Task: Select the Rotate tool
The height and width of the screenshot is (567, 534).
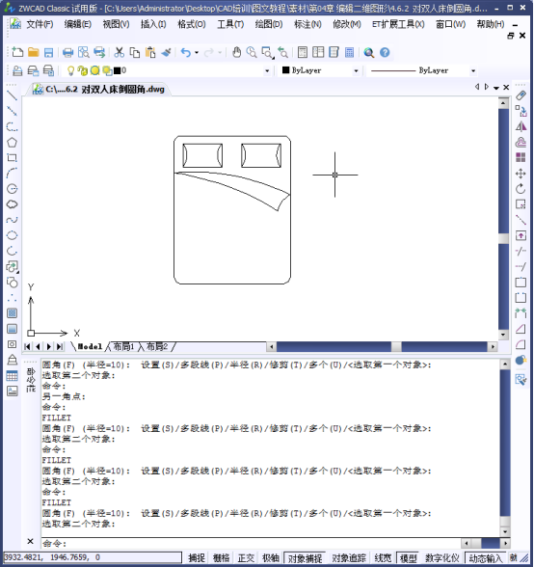Action: [x=521, y=189]
